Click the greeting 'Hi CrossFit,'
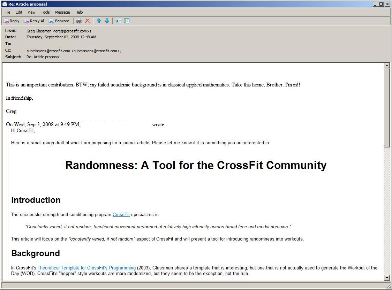The width and height of the screenshot is (392, 290). (x=23, y=131)
